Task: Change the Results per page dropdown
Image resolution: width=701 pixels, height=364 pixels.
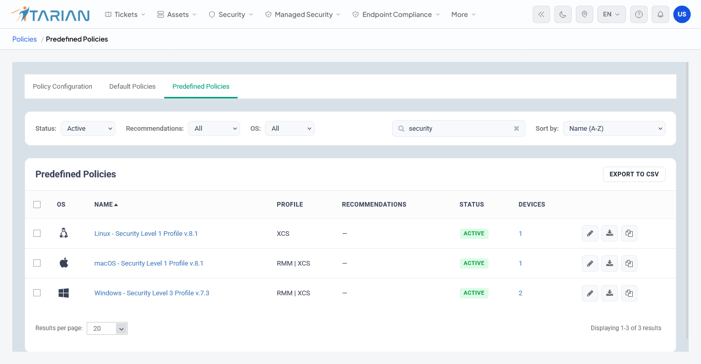Action: point(107,329)
